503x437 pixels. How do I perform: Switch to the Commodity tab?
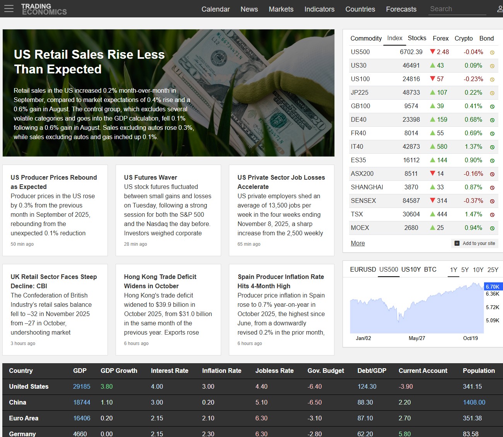tap(366, 38)
